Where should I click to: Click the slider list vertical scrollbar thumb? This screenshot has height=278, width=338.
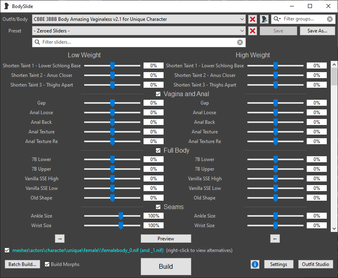click(x=334, y=77)
